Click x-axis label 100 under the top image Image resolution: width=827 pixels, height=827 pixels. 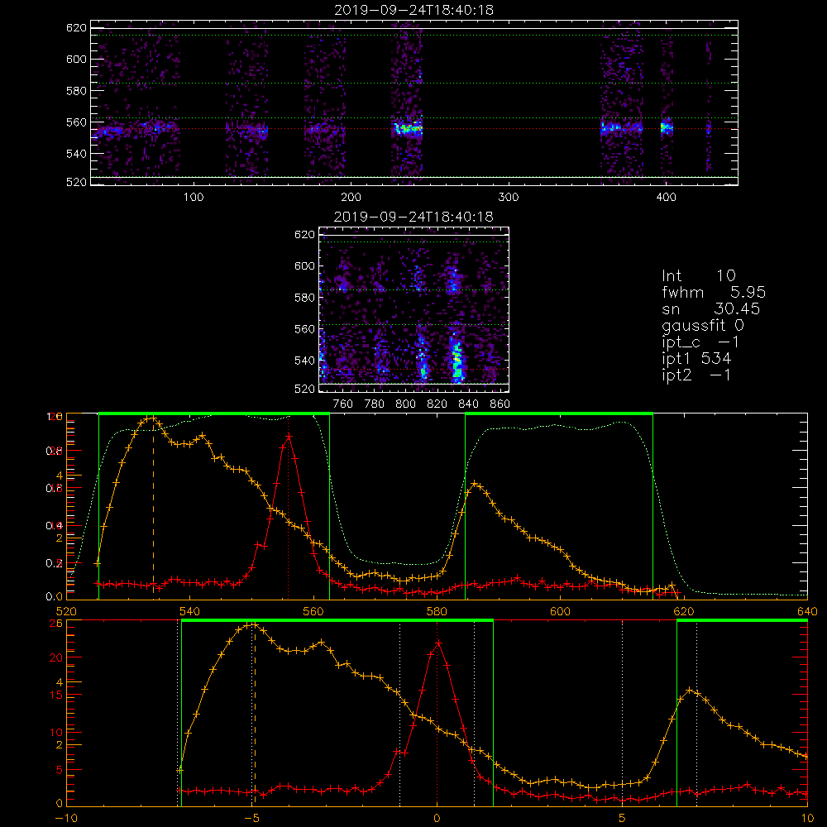coord(194,198)
